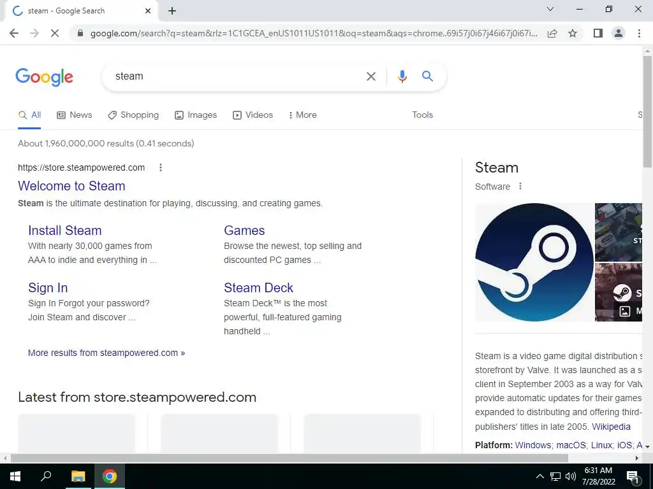Viewport: 653px width, 489px height.
Task: Switch to the Images tab
Action: click(x=196, y=115)
